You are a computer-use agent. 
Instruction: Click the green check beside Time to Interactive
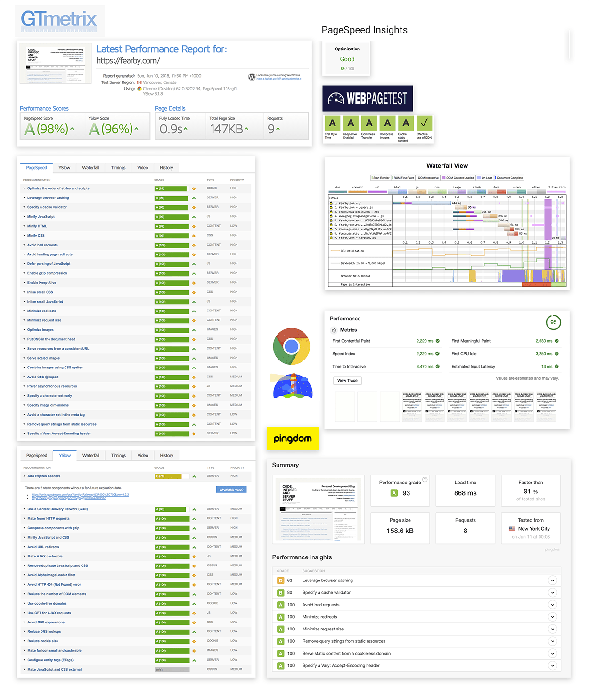click(x=438, y=366)
